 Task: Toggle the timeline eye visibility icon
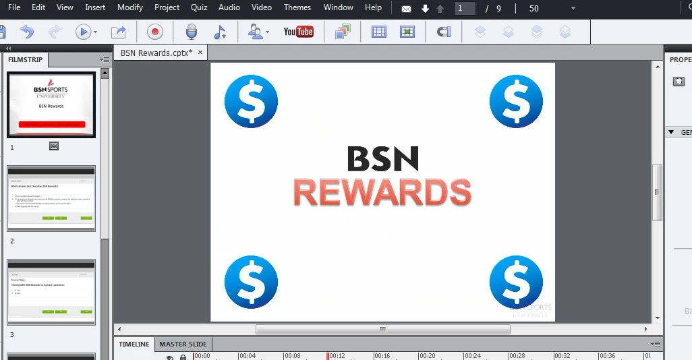[169, 357]
